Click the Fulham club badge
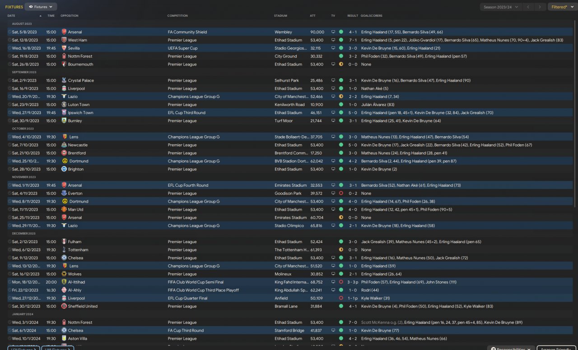578x350 pixels. 64,242
